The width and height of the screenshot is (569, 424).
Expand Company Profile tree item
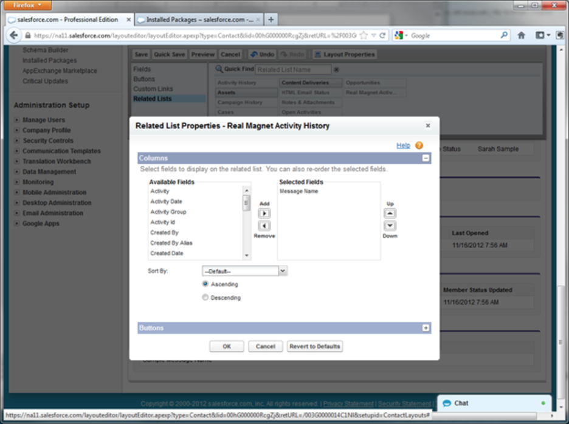point(16,130)
